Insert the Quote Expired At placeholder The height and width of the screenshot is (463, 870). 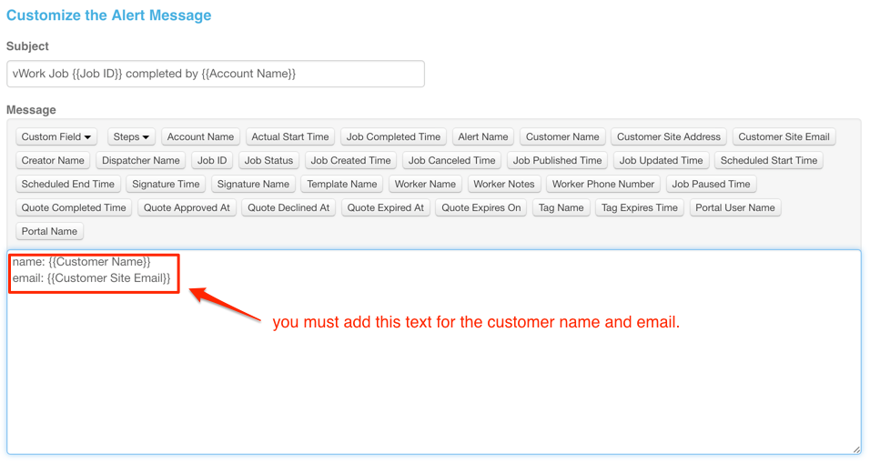click(386, 208)
